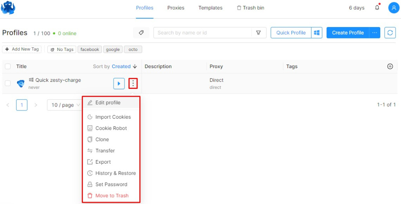The image size is (401, 204).
Task: Toggle the No Tags filter
Action: pos(61,49)
